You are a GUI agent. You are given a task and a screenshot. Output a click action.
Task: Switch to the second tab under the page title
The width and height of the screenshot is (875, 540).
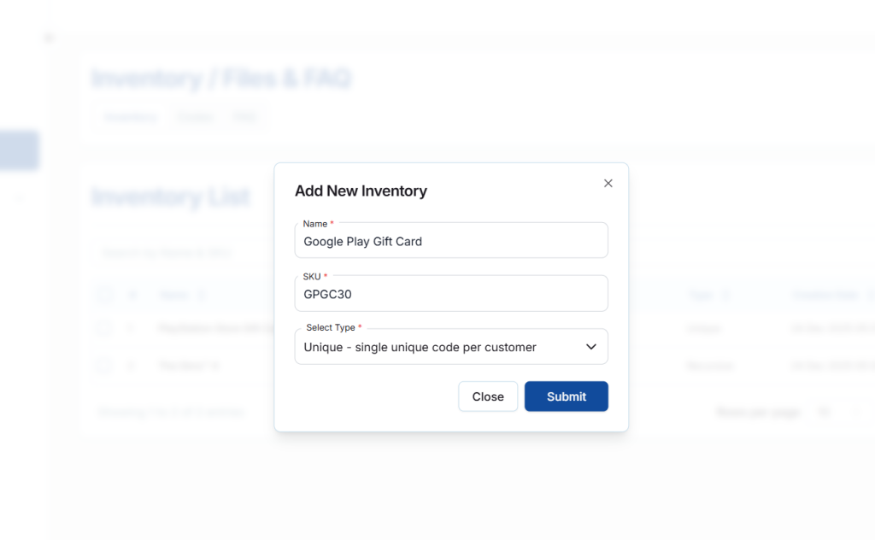coord(195,117)
